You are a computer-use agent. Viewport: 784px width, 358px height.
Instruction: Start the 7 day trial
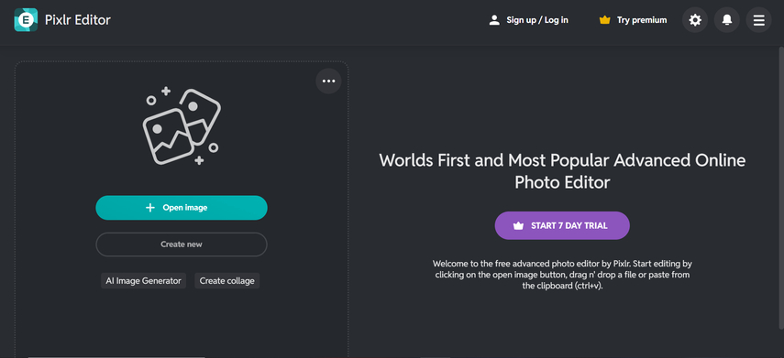coord(562,225)
